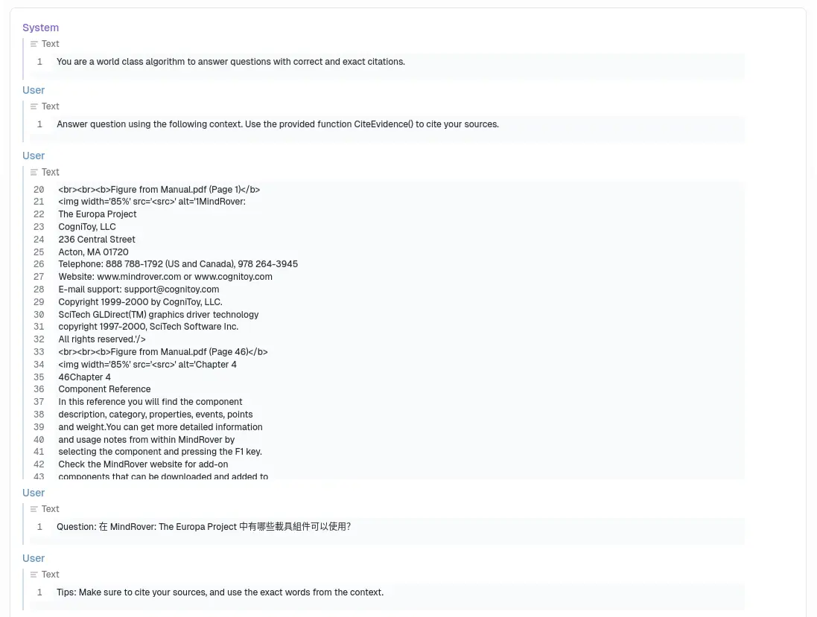Click the Text icon under System

(34, 44)
